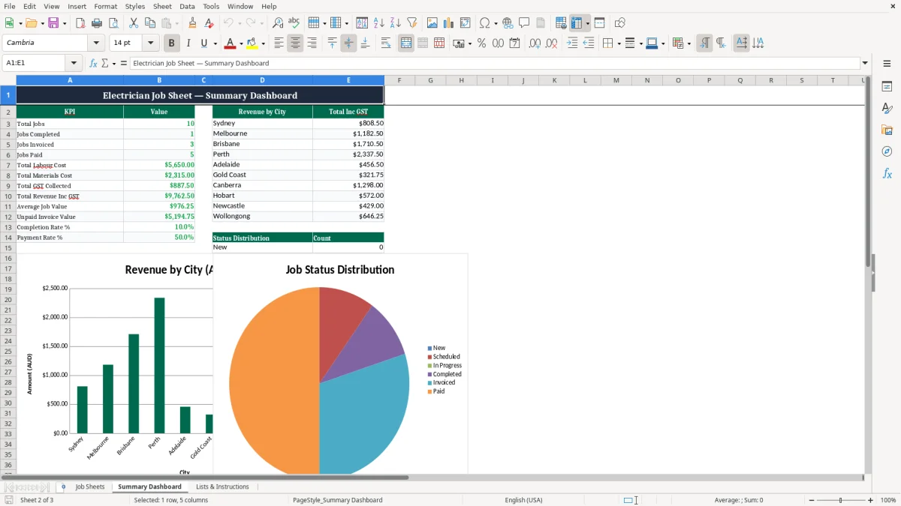Image resolution: width=901 pixels, height=506 pixels.
Task: Apply the yellow background color swatch
Action: point(252,43)
